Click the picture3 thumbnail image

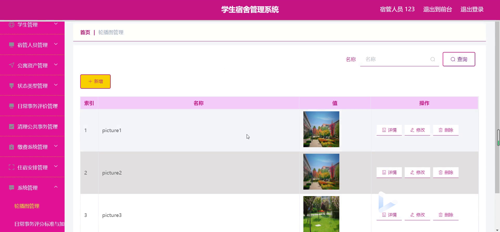321,214
